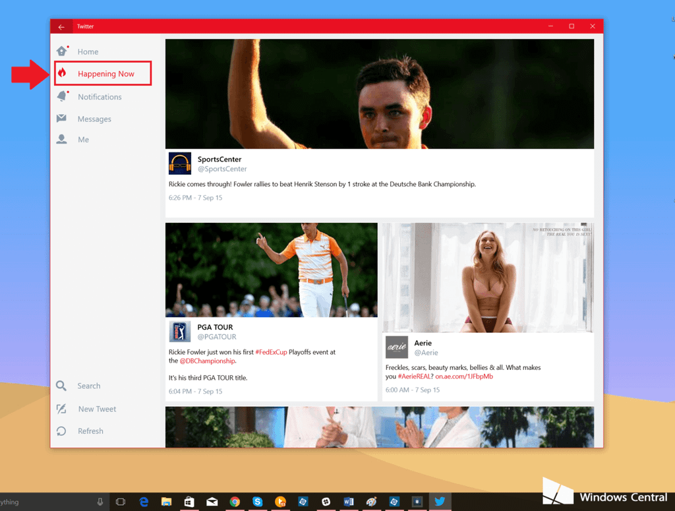Open Messages envelope icon
675x511 pixels.
61,119
